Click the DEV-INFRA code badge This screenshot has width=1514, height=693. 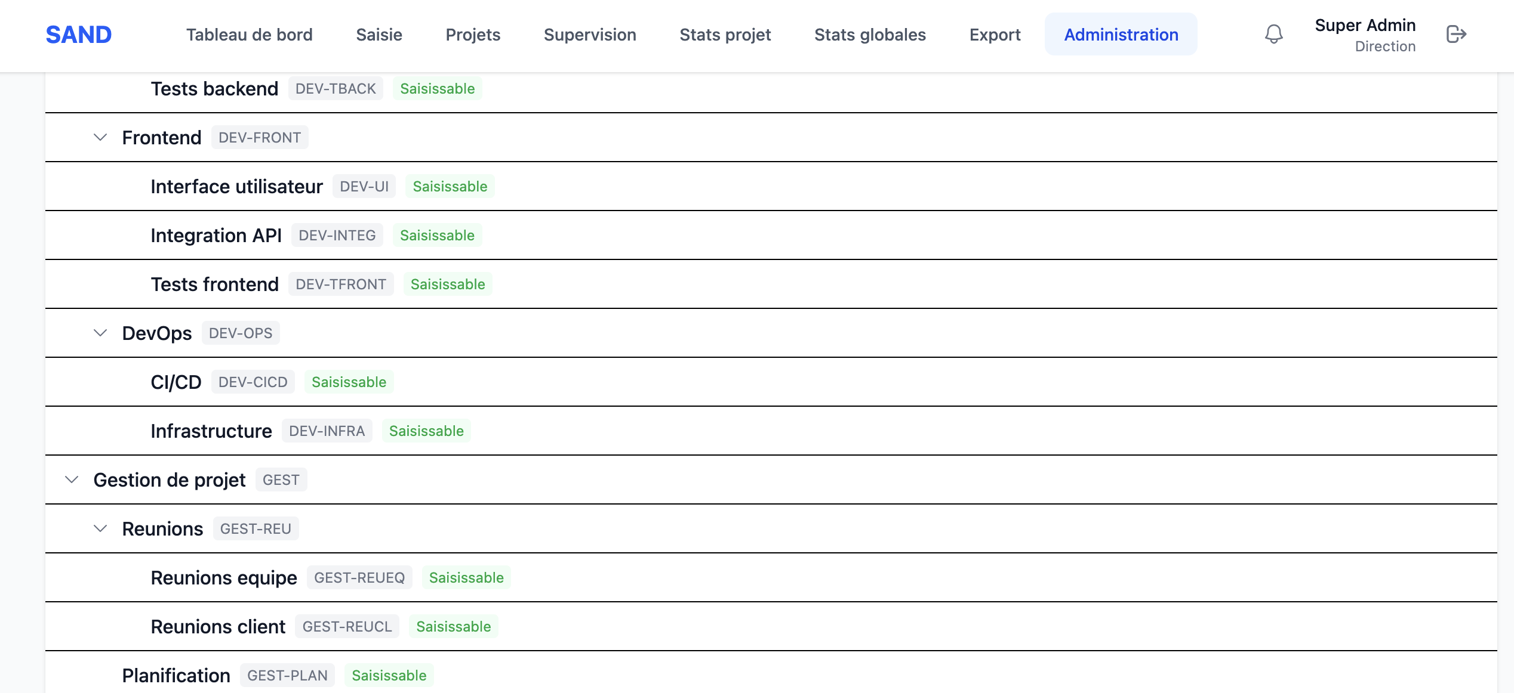pyautogui.click(x=327, y=431)
